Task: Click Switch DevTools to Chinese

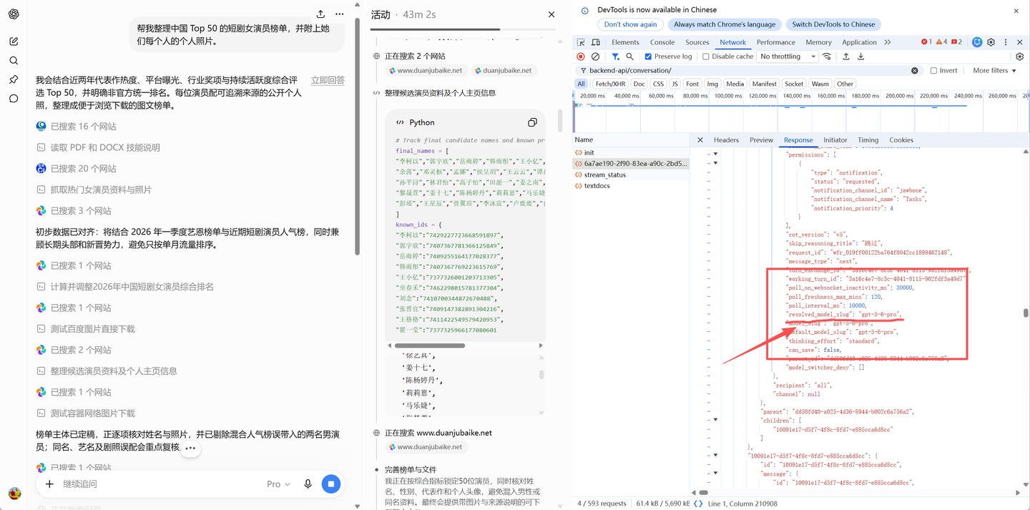Action: pos(833,24)
